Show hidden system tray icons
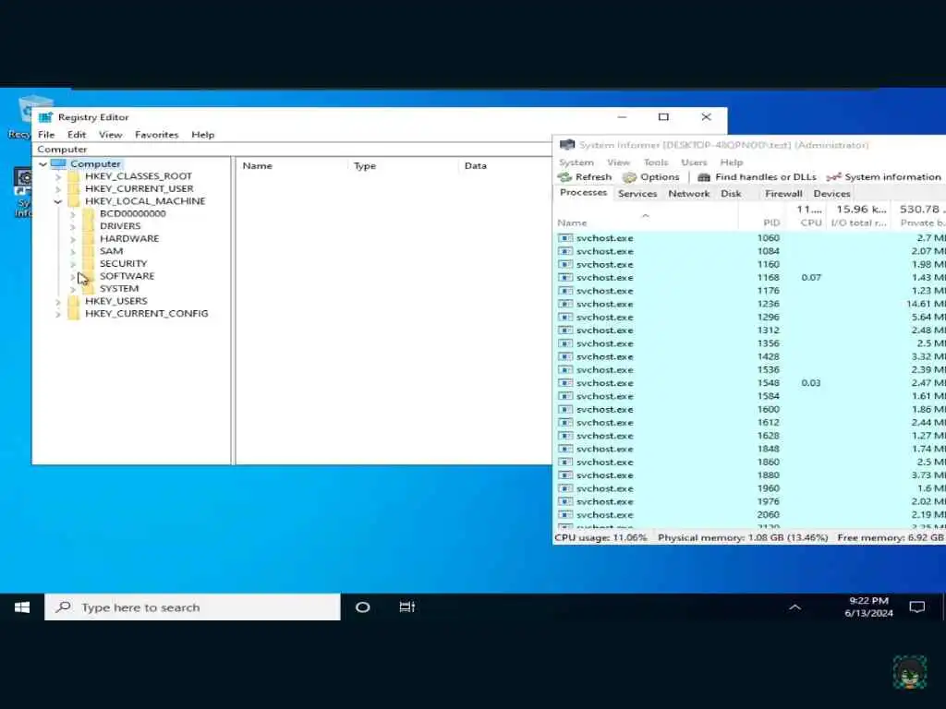946x709 pixels. coord(795,607)
